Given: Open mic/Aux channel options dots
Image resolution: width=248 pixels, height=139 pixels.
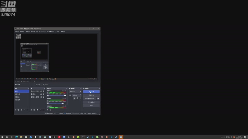Looking at the screenshot, I should click(x=48, y=93).
